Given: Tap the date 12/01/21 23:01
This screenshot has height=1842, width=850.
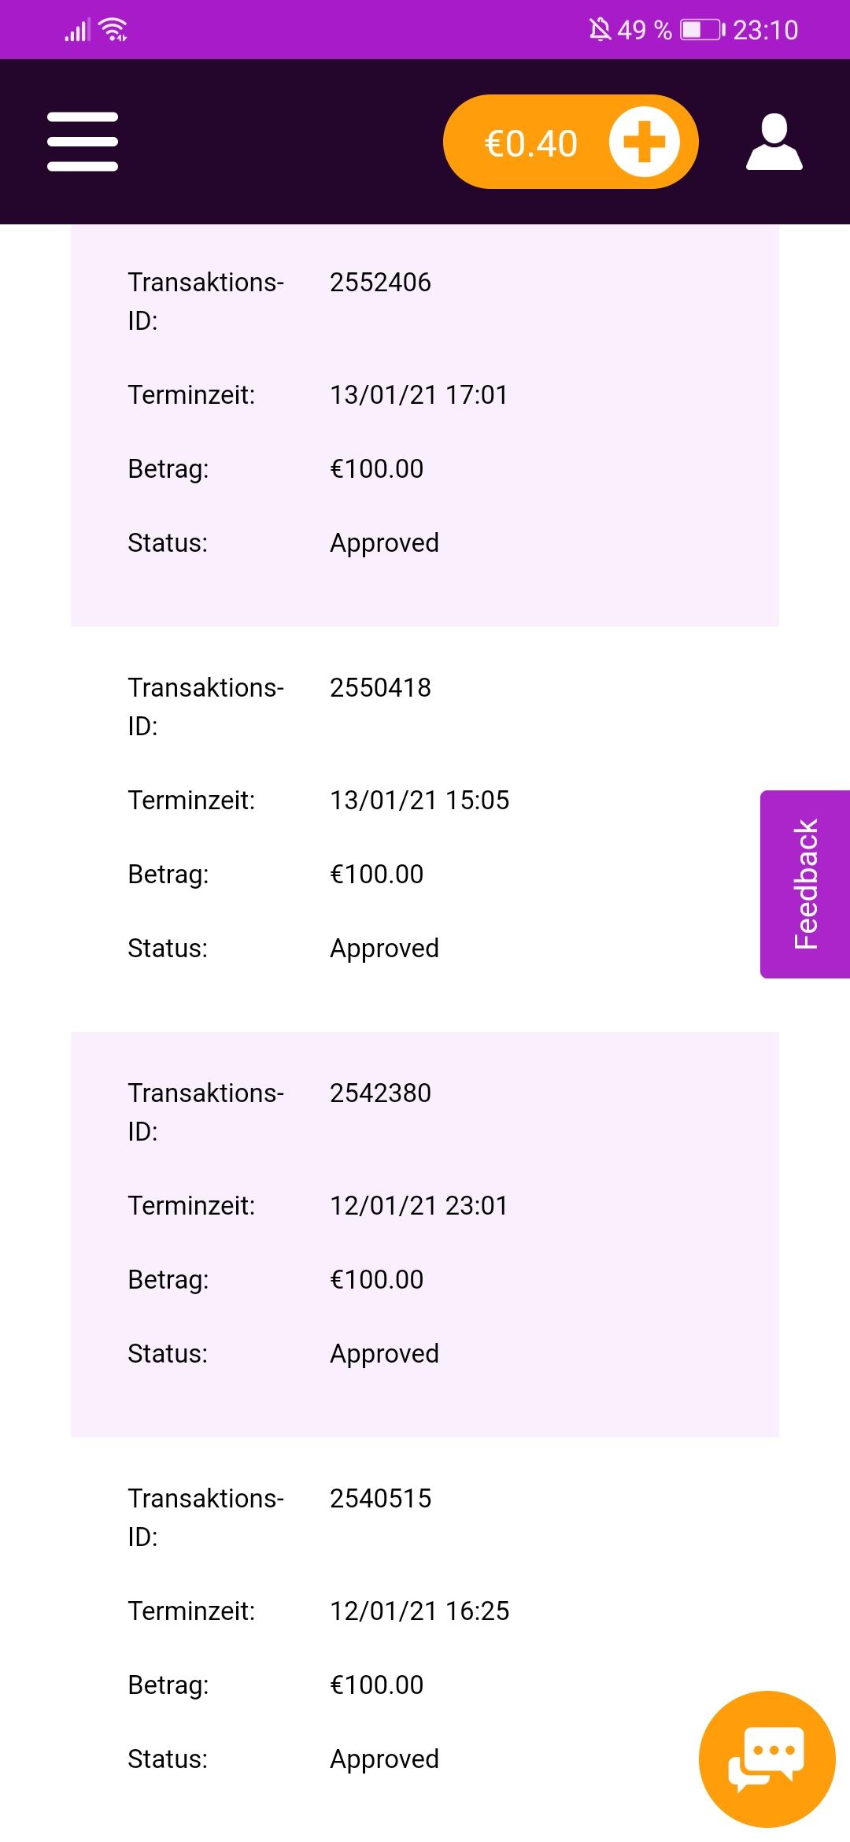Looking at the screenshot, I should (419, 1205).
